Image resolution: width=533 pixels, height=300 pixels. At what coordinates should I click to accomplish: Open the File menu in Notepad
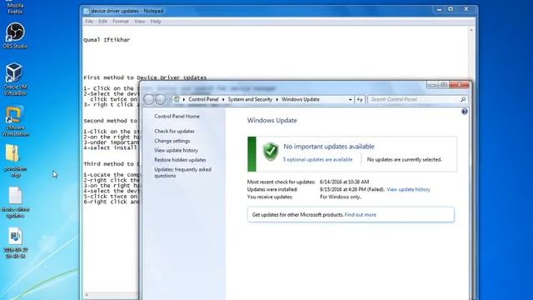pos(89,22)
